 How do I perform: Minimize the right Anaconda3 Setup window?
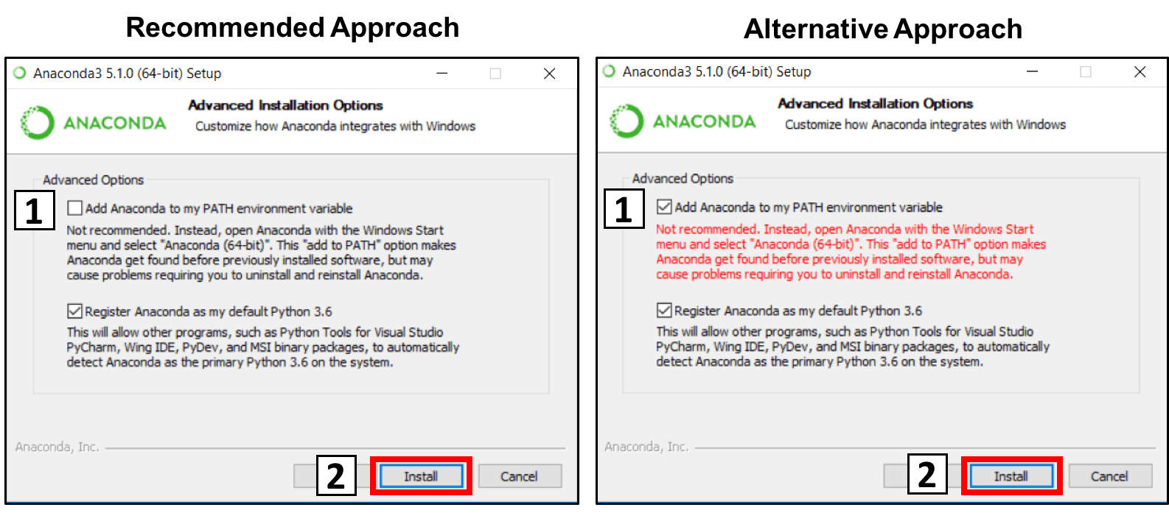pyautogui.click(x=1032, y=71)
